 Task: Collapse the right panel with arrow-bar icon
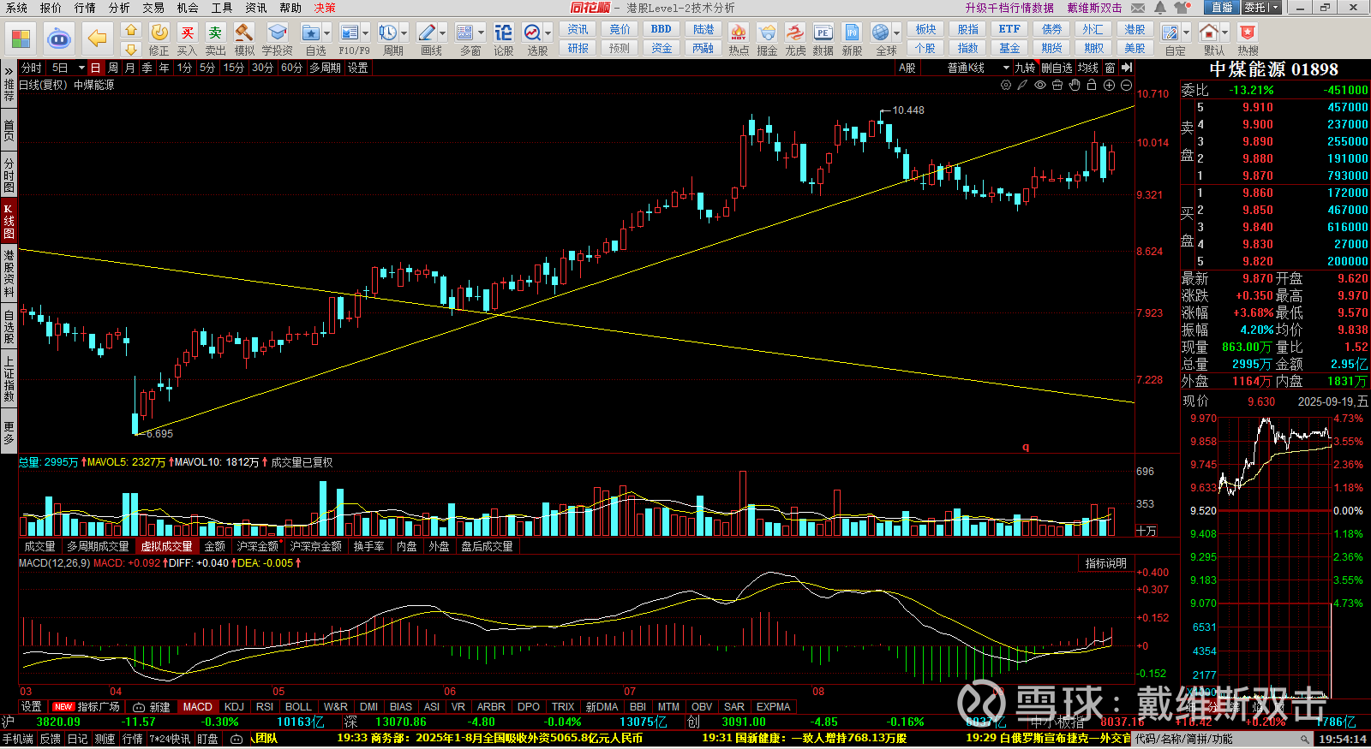(x=1127, y=68)
